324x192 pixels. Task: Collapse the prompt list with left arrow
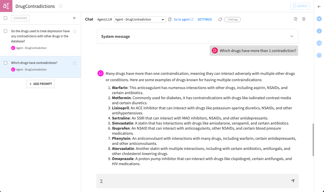pyautogui.click(x=75, y=18)
